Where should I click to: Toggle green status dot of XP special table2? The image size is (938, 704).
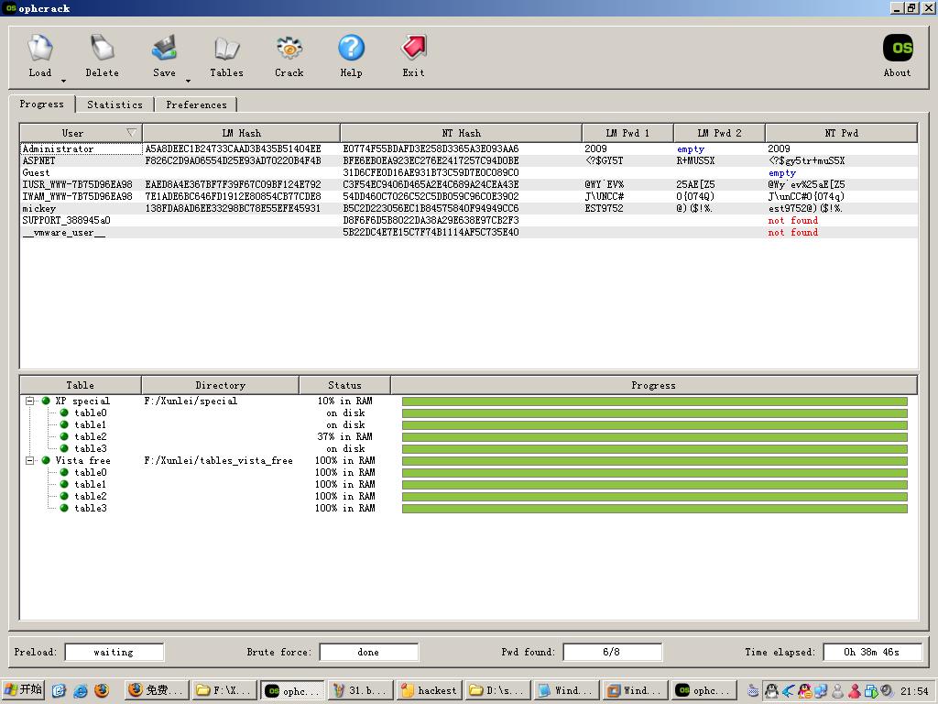[64, 436]
